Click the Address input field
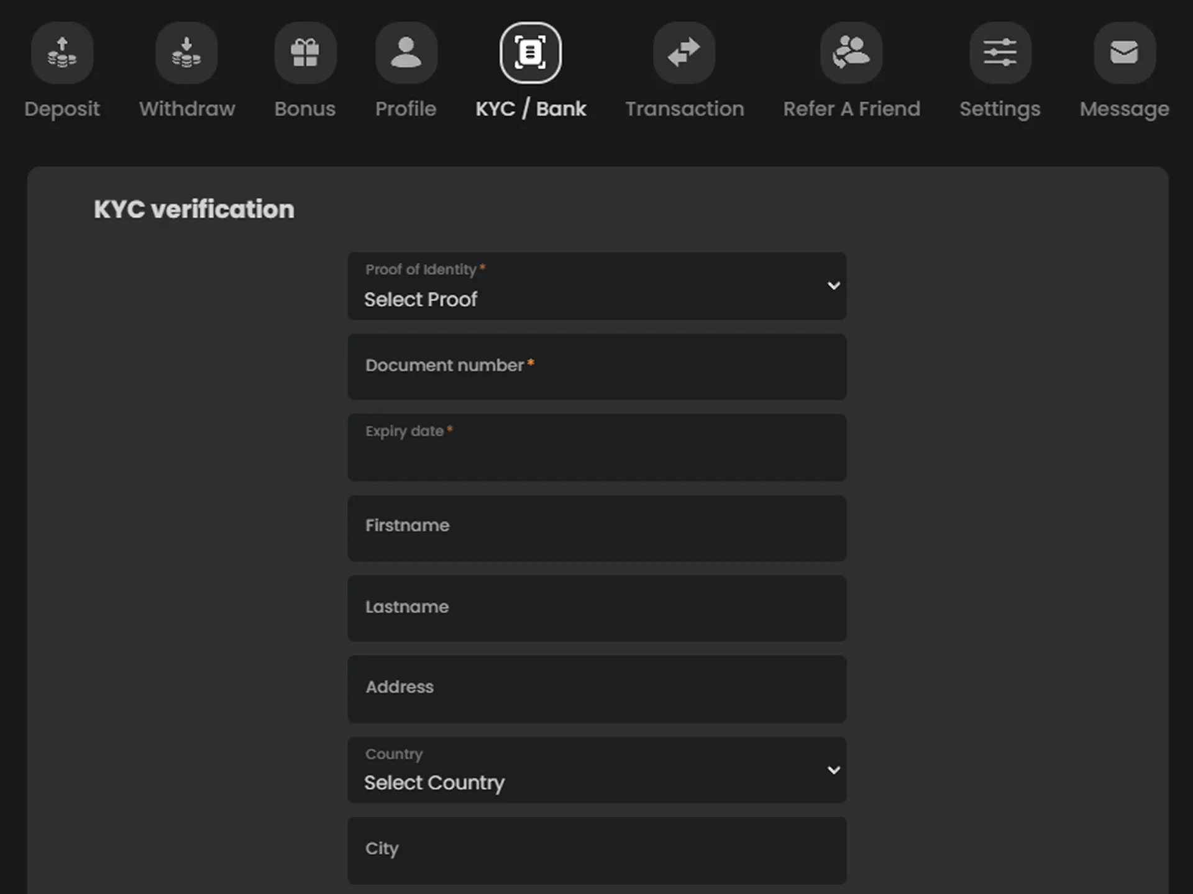 [596, 687]
